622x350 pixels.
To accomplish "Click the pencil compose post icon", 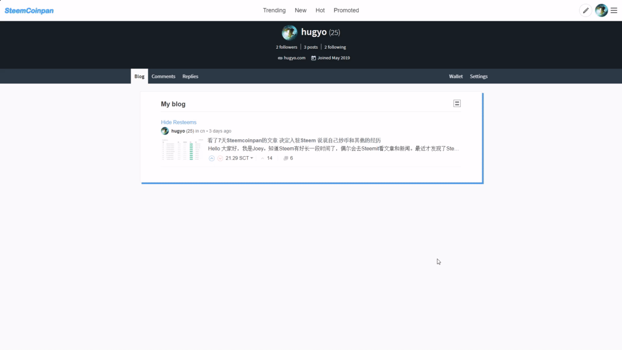I will point(586,10).
